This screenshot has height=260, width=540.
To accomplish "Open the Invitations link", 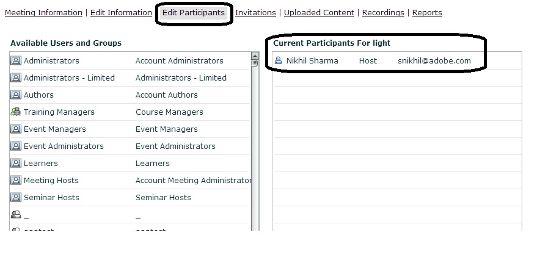I will point(255,13).
